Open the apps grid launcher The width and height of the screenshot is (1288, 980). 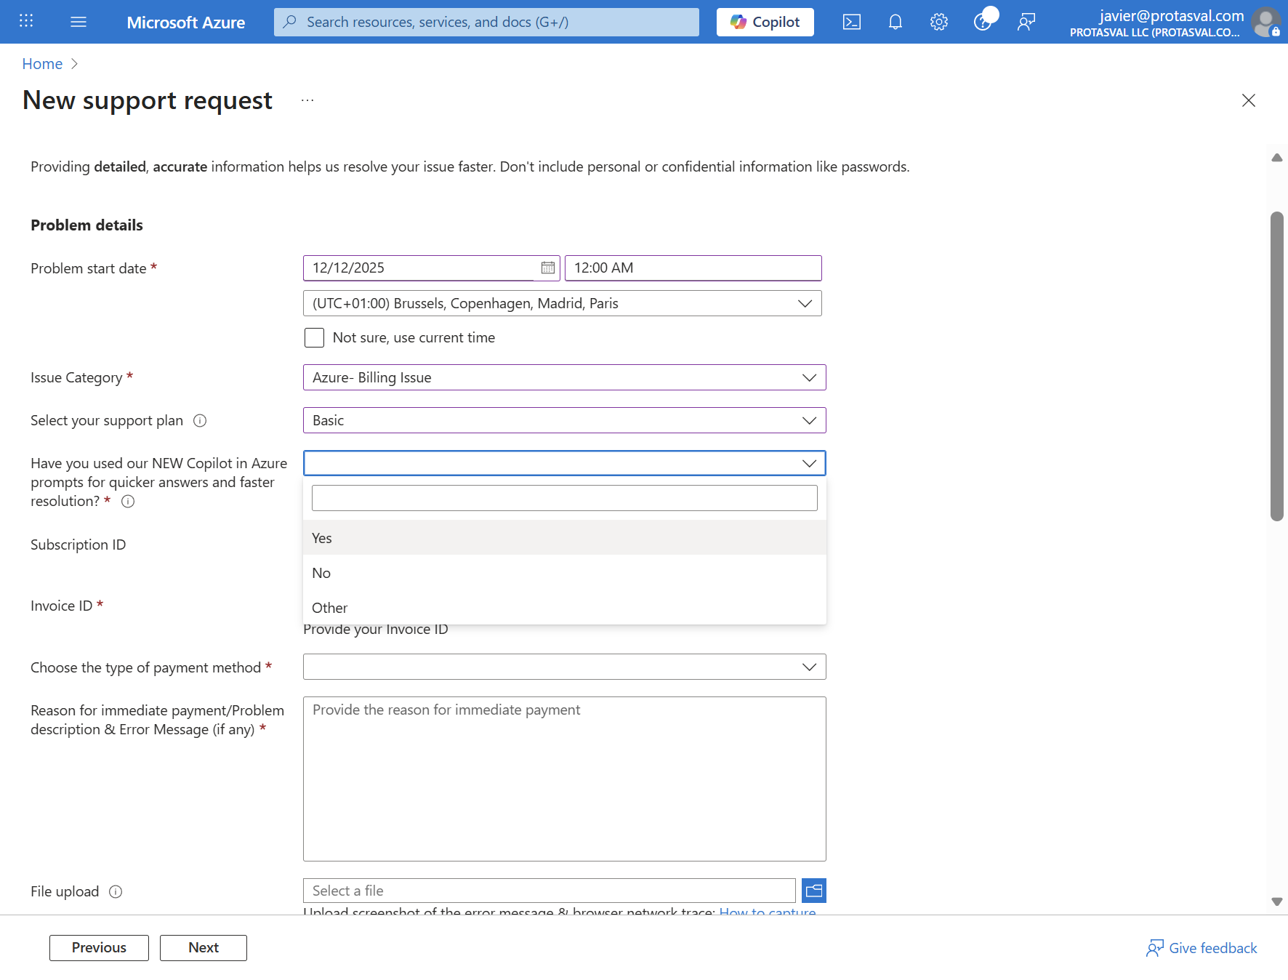pyautogui.click(x=26, y=21)
